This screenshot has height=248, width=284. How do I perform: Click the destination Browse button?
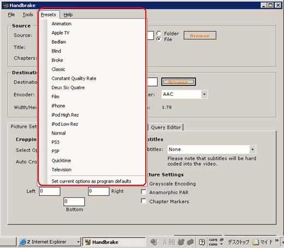click(x=179, y=82)
